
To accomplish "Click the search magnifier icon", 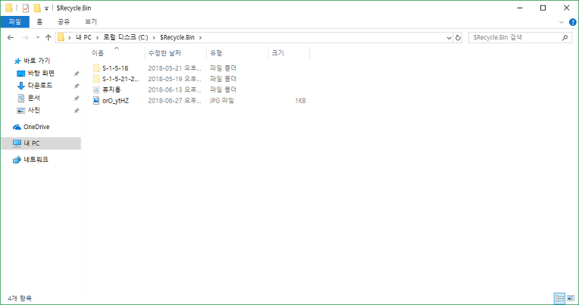I will pyautogui.click(x=565, y=37).
